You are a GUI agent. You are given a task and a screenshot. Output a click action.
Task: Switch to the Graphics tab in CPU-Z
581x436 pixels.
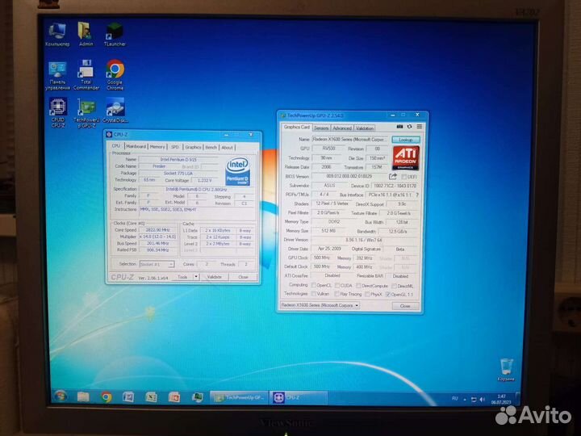tap(193, 147)
